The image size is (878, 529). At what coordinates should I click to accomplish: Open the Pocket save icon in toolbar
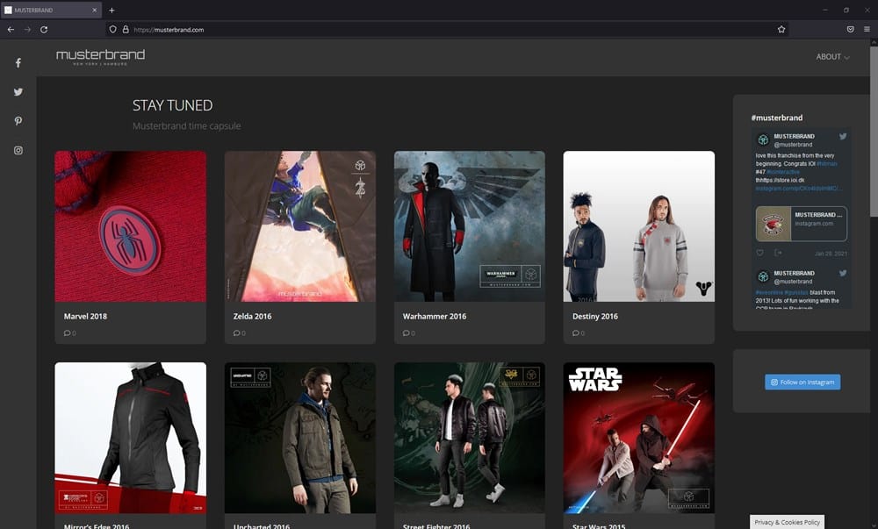[x=850, y=29]
